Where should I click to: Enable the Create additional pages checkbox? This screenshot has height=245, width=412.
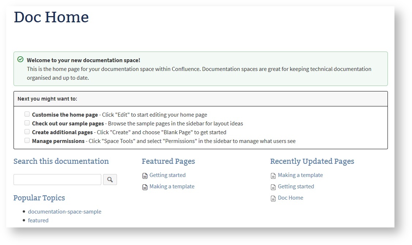(27, 132)
